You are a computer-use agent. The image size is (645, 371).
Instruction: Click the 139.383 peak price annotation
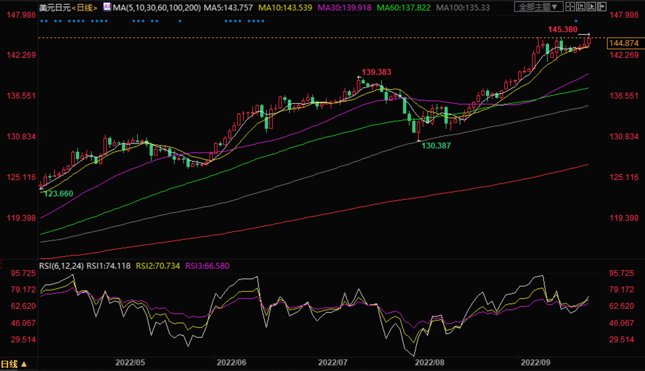click(x=376, y=72)
